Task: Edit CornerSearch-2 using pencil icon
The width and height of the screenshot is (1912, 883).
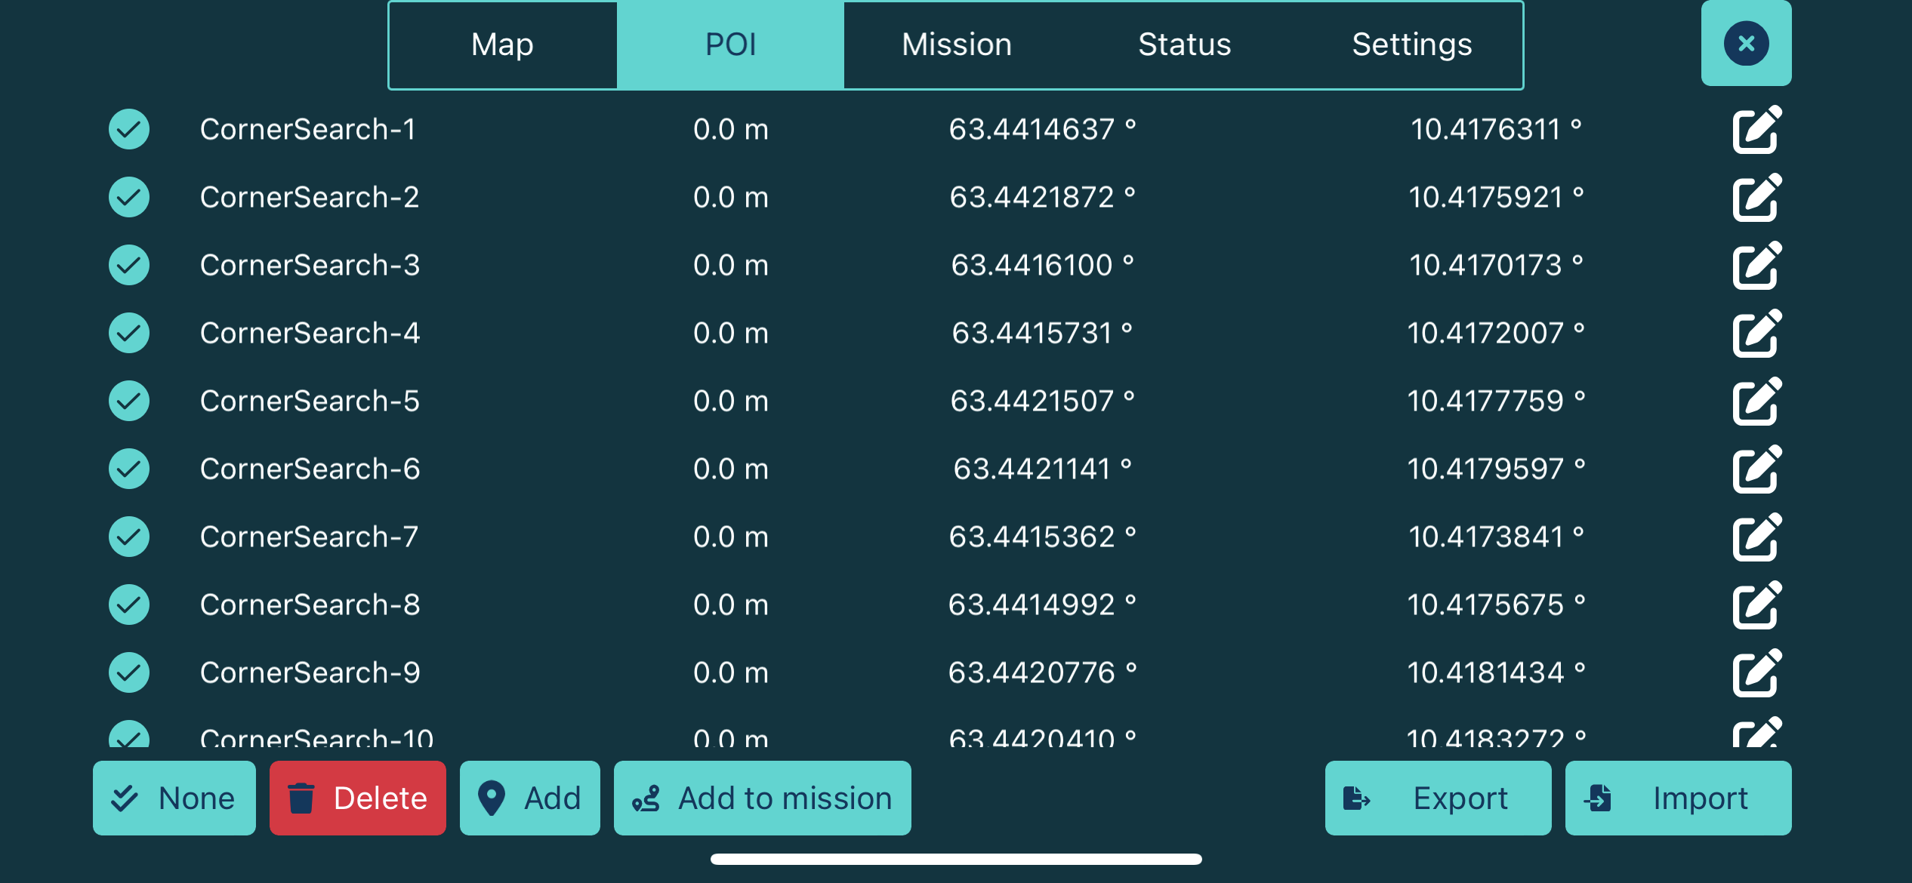Action: 1756,198
